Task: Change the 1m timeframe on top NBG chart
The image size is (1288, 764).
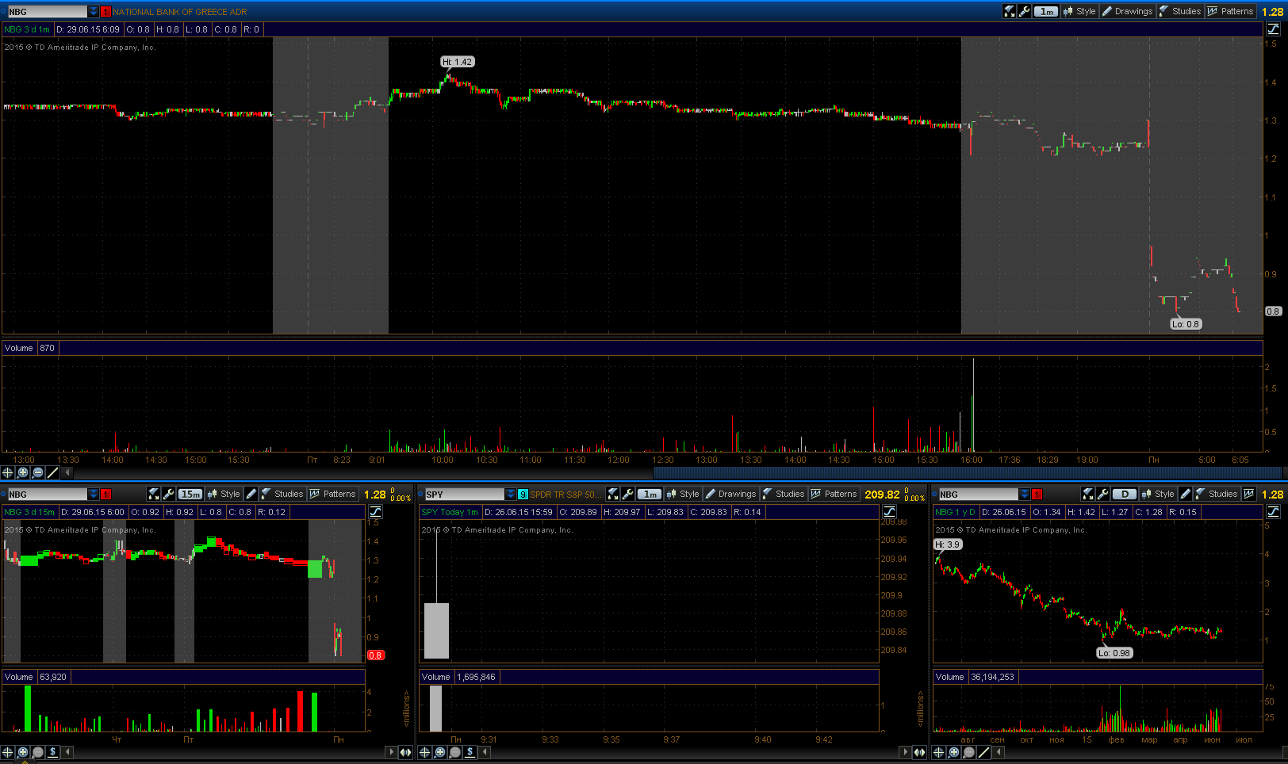Action: pos(1046,11)
